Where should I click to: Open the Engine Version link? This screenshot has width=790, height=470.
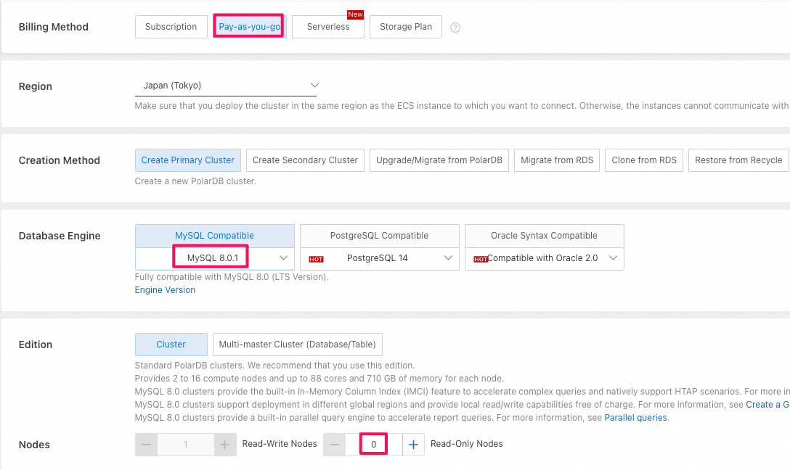(165, 290)
